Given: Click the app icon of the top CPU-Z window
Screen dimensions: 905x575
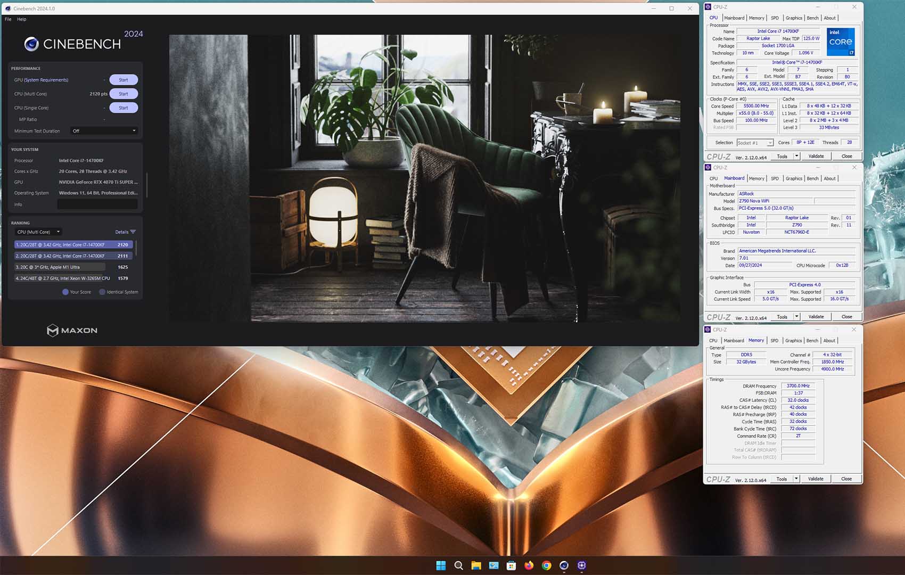Looking at the screenshot, I should click(x=708, y=7).
